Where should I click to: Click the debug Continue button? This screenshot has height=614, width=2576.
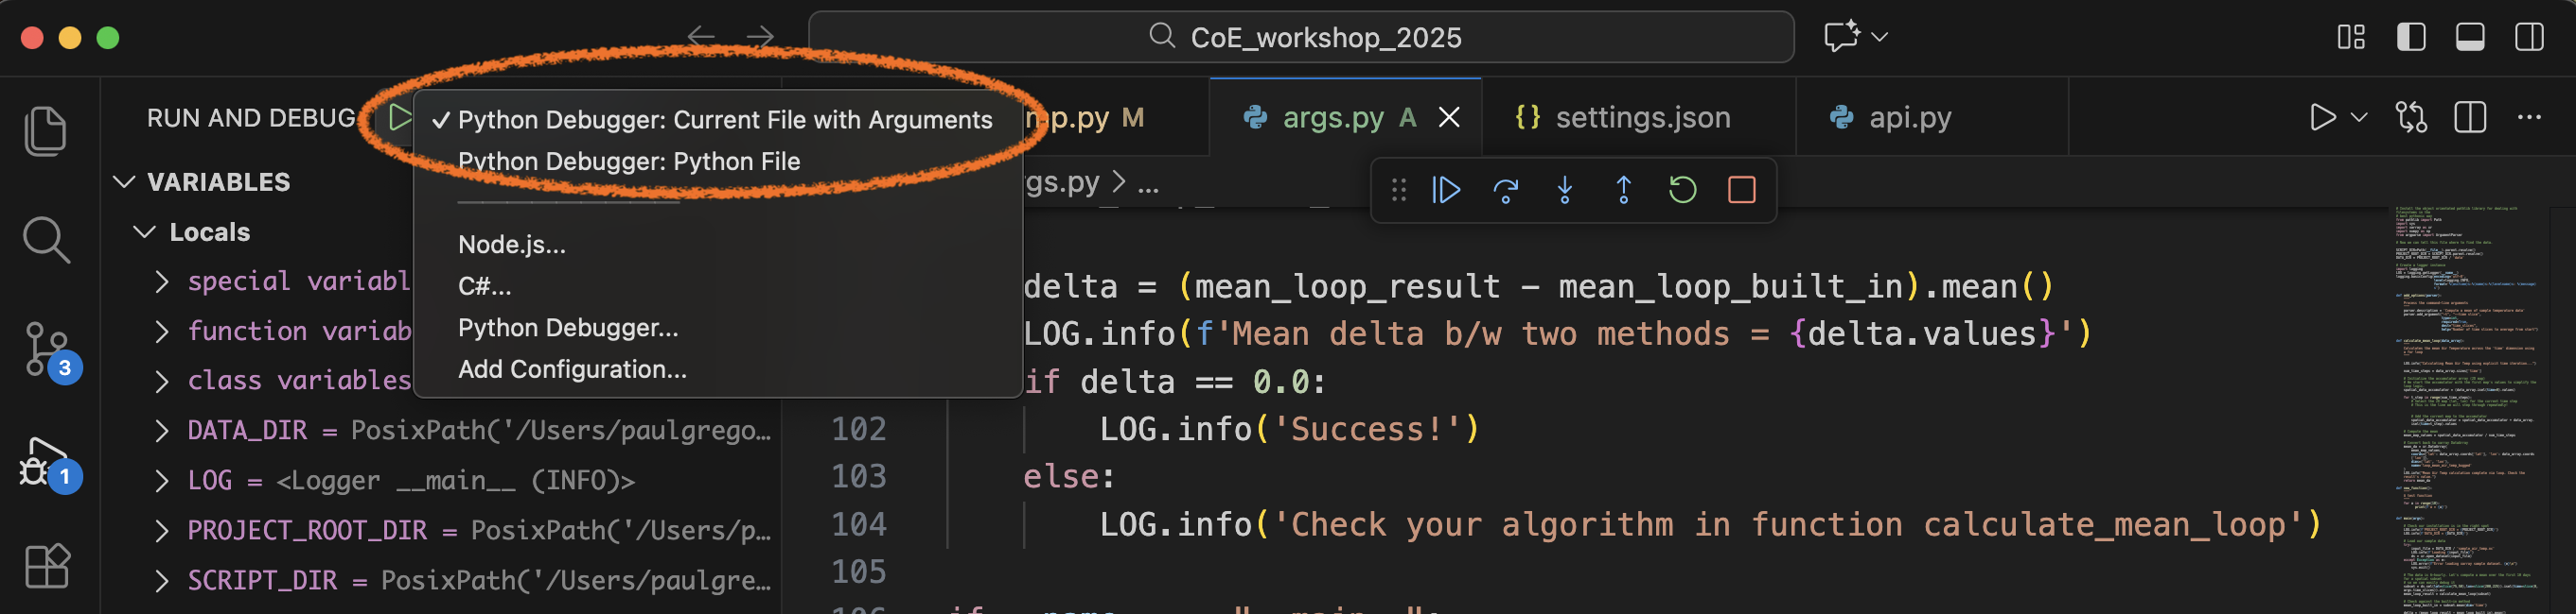point(1446,190)
